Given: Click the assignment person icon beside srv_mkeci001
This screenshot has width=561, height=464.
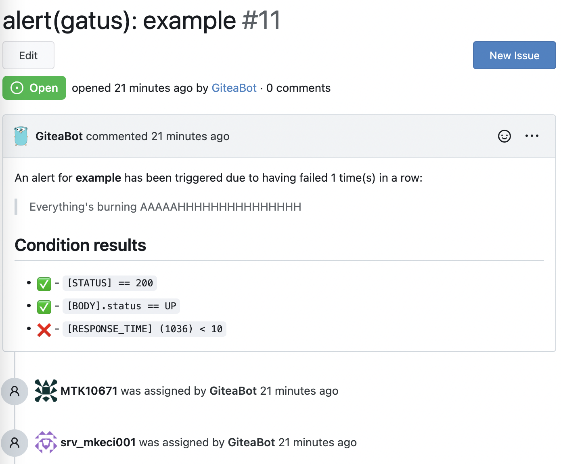Looking at the screenshot, I should [x=15, y=442].
